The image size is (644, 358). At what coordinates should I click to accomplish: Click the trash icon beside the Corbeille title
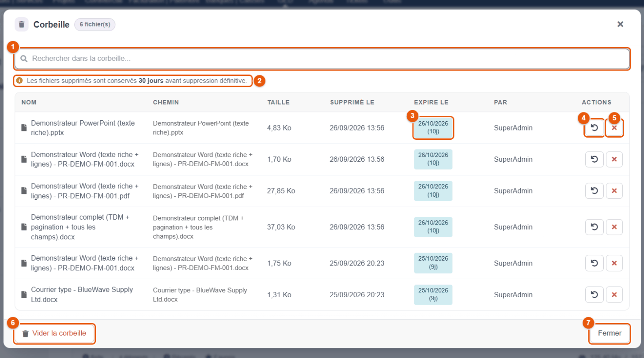[x=22, y=24]
